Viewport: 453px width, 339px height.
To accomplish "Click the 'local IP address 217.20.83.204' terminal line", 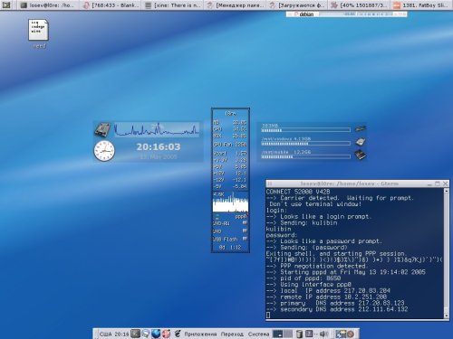I will 328,291.
